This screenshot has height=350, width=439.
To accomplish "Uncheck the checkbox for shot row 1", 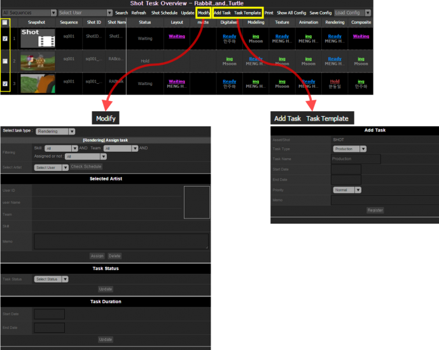I will point(5,39).
